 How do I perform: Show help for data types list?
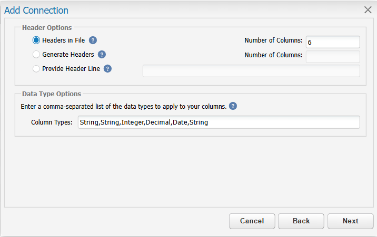tap(233, 106)
